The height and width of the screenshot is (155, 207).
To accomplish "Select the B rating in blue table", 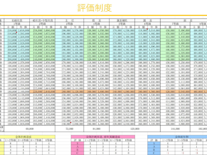I will tap(154, 150).
